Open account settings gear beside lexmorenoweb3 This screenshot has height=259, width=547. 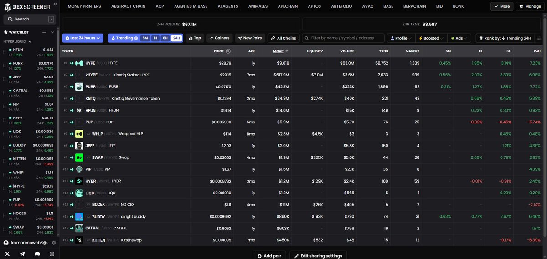click(54, 243)
